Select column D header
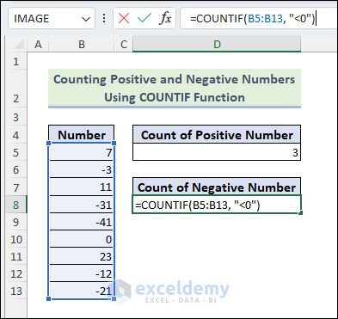Screen dimensions: 338x319 coord(217,45)
